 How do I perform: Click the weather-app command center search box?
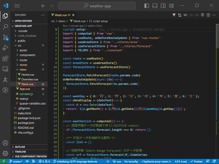pos(97,6)
